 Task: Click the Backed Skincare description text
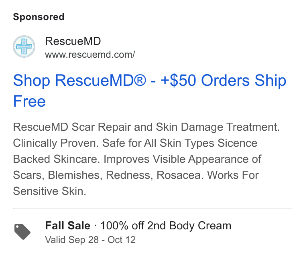(57, 159)
